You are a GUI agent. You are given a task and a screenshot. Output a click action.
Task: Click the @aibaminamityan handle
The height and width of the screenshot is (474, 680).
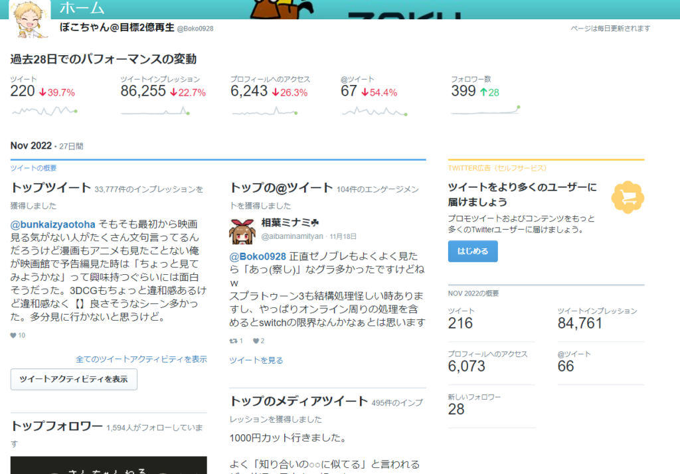[292, 236]
